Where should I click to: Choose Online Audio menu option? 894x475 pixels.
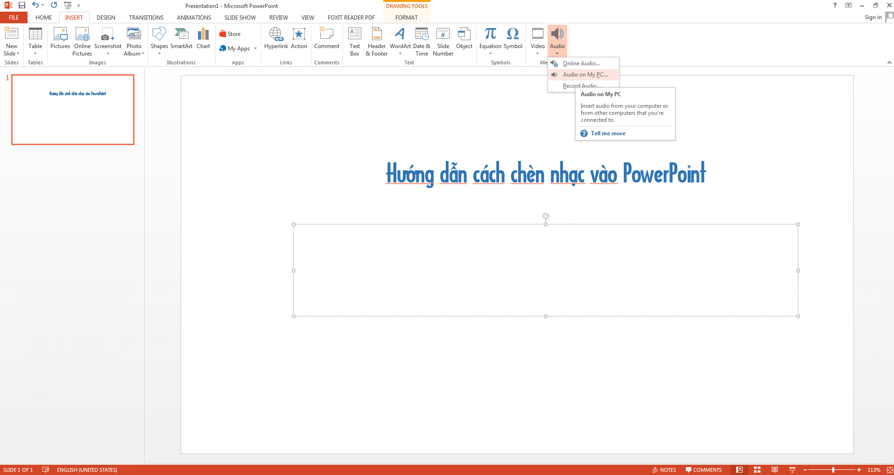pos(584,63)
